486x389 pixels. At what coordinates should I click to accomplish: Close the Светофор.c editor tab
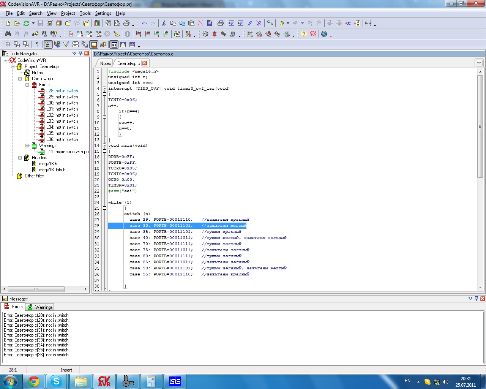[145, 63]
